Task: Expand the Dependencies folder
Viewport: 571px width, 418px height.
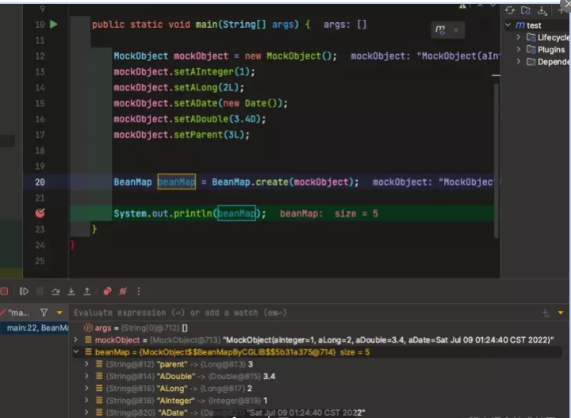Action: (x=519, y=62)
